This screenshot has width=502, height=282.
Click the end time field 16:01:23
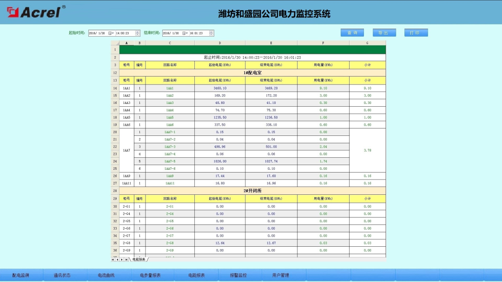pos(199,33)
